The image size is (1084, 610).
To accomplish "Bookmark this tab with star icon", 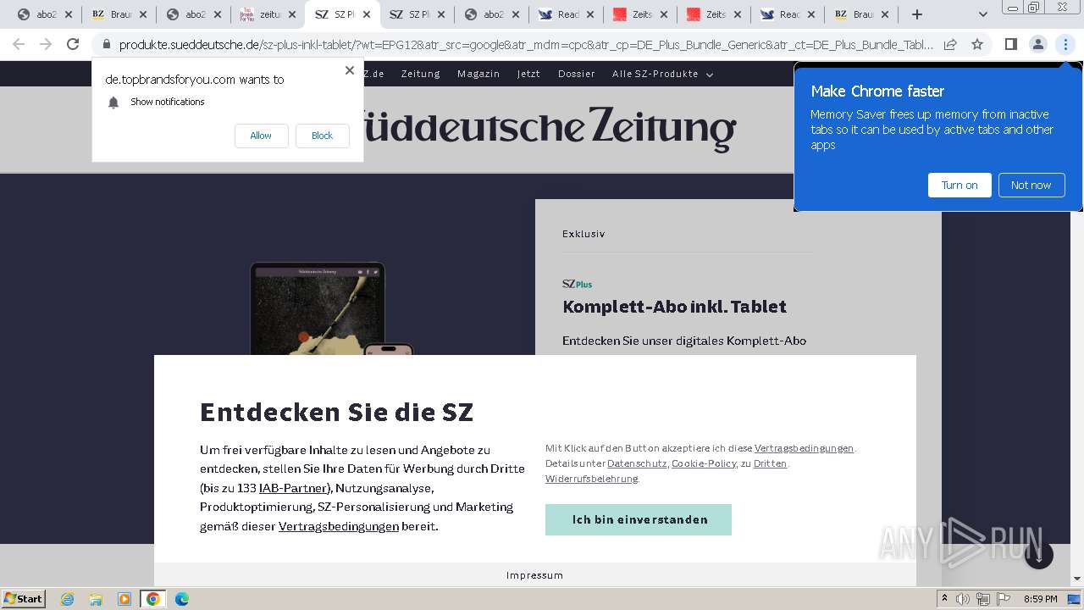I will [x=977, y=44].
